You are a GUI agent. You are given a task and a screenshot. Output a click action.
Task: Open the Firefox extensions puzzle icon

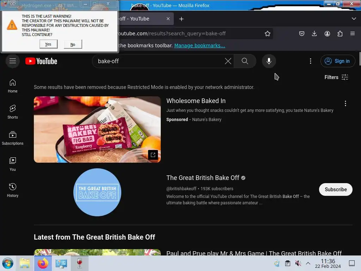tap(340, 34)
